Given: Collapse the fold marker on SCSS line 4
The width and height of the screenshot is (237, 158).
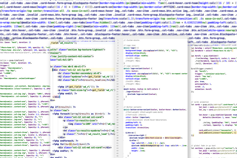Looking at the screenshot, I should [123, 48].
